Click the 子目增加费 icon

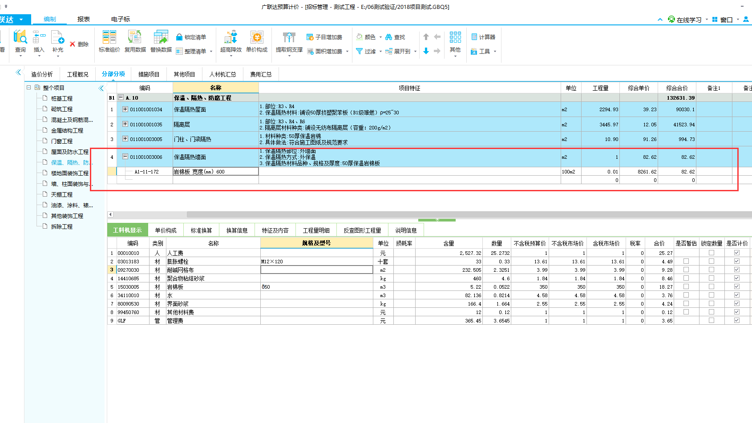(x=310, y=37)
